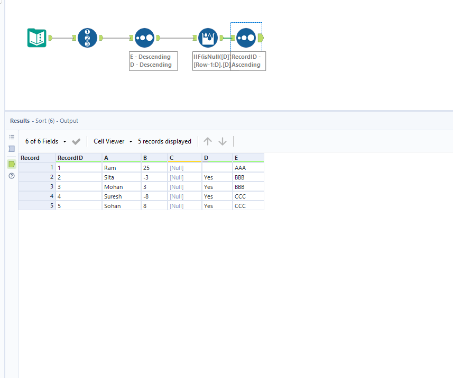Click output anchor of the Record ID tool

tap(101, 38)
